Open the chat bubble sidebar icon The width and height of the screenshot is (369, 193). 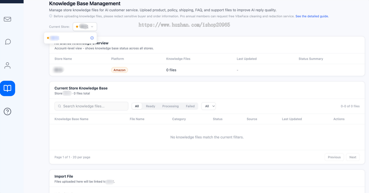coord(8,42)
